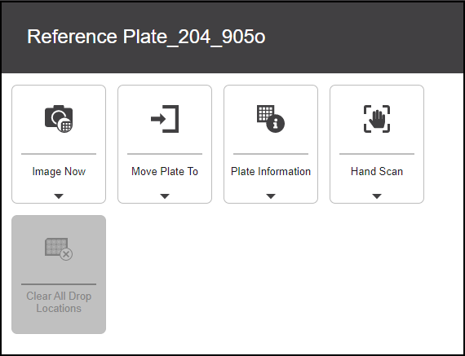Image resolution: width=465 pixels, height=356 pixels.
Task: Click the camera icon for Image Now
Action: point(59,119)
